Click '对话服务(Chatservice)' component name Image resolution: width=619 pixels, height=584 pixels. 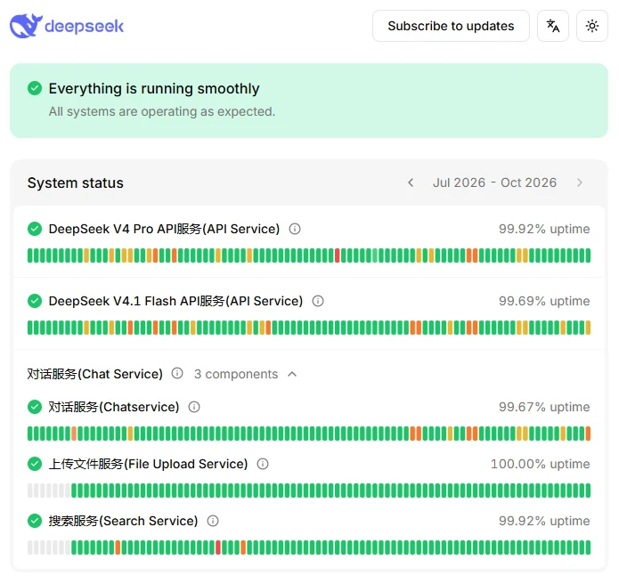(114, 407)
